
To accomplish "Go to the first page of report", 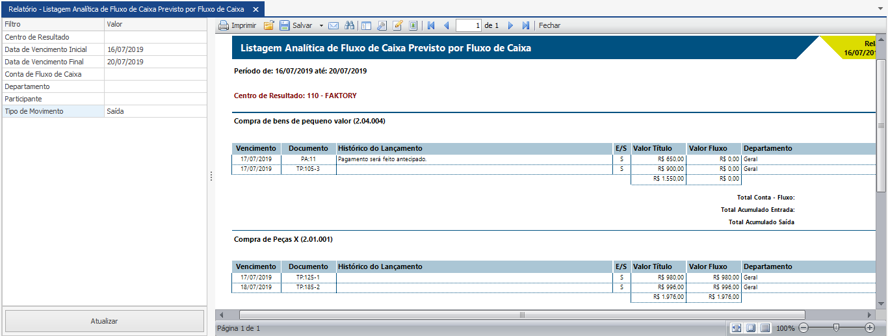I will pos(430,26).
